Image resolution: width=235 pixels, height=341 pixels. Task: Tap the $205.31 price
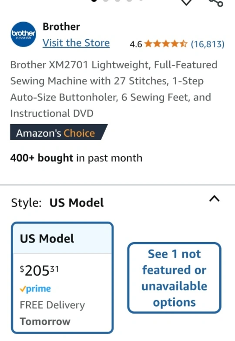click(x=39, y=270)
